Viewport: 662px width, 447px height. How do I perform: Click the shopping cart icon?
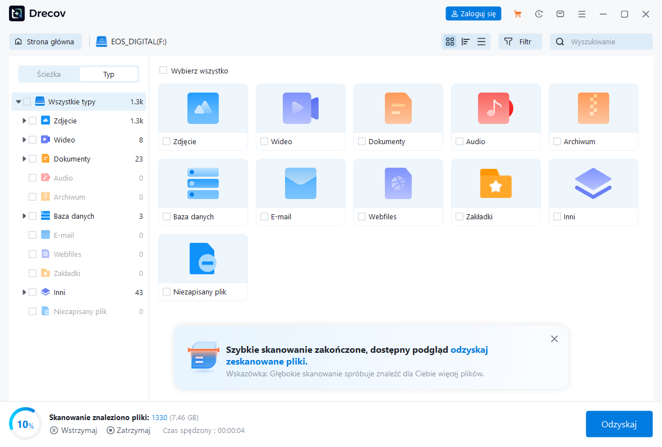click(517, 14)
